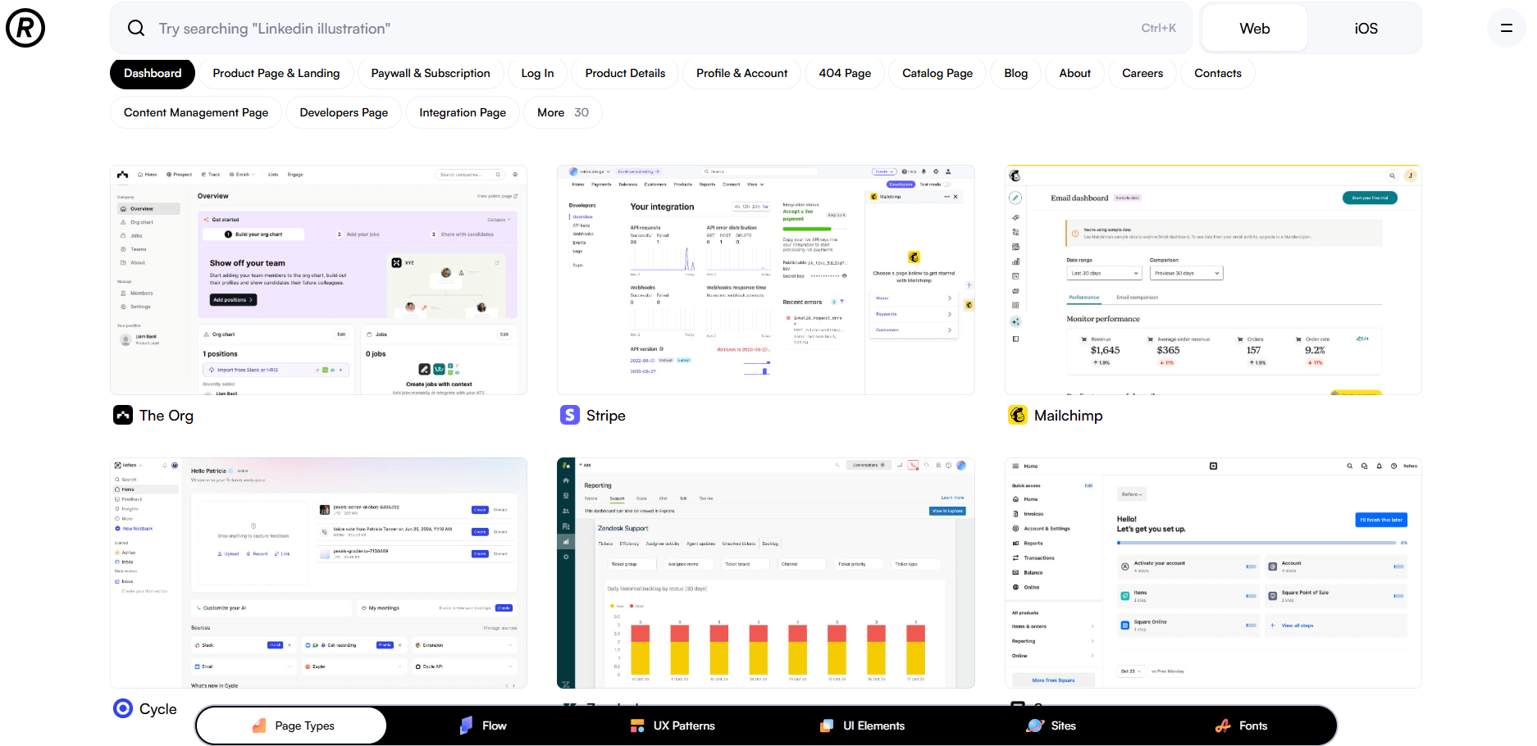Open the Sites tab
The height and width of the screenshot is (746, 1537).
[1051, 726]
